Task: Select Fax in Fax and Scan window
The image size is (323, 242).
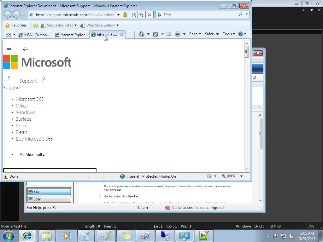Action: point(49,192)
